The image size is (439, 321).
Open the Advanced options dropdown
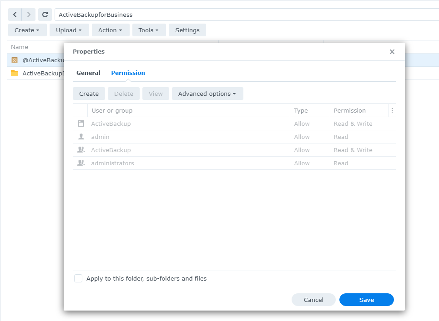click(x=207, y=94)
